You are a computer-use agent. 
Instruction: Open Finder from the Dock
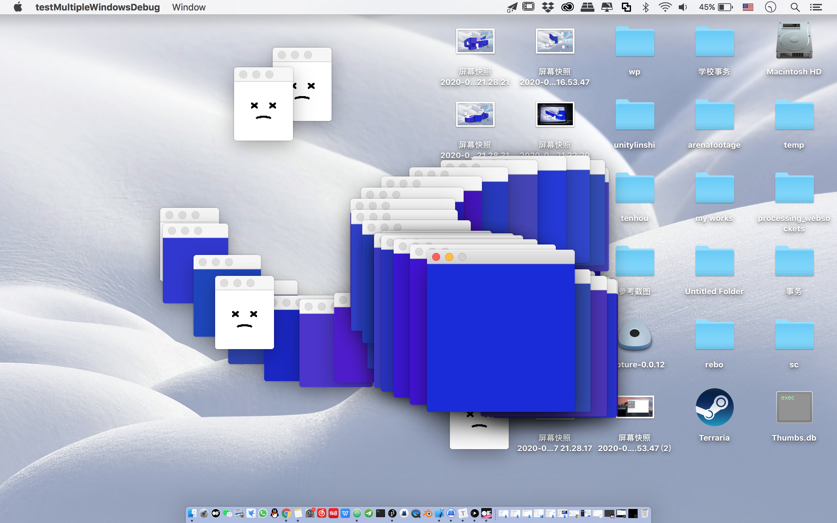[x=192, y=513]
